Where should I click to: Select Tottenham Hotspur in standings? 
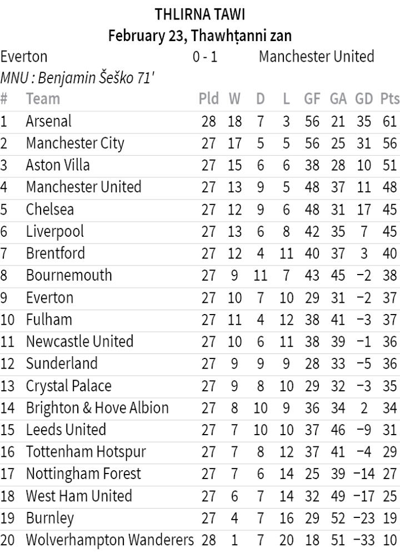[x=86, y=452]
